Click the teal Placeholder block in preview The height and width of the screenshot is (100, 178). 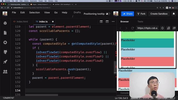coord(147,43)
